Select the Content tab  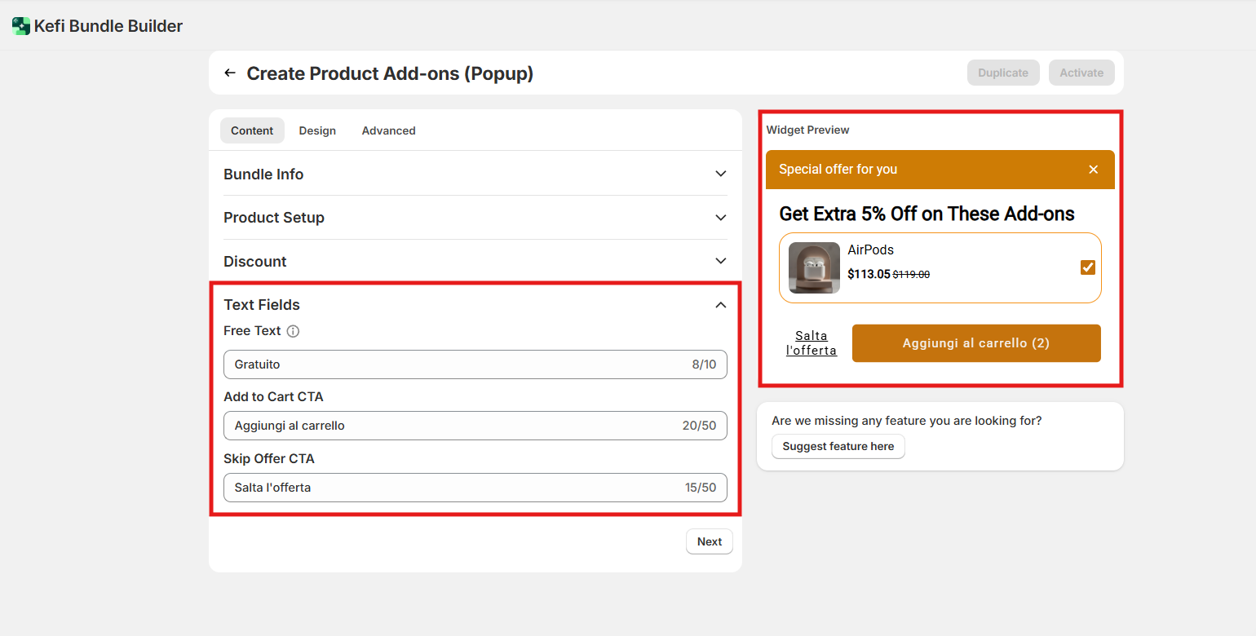(252, 130)
